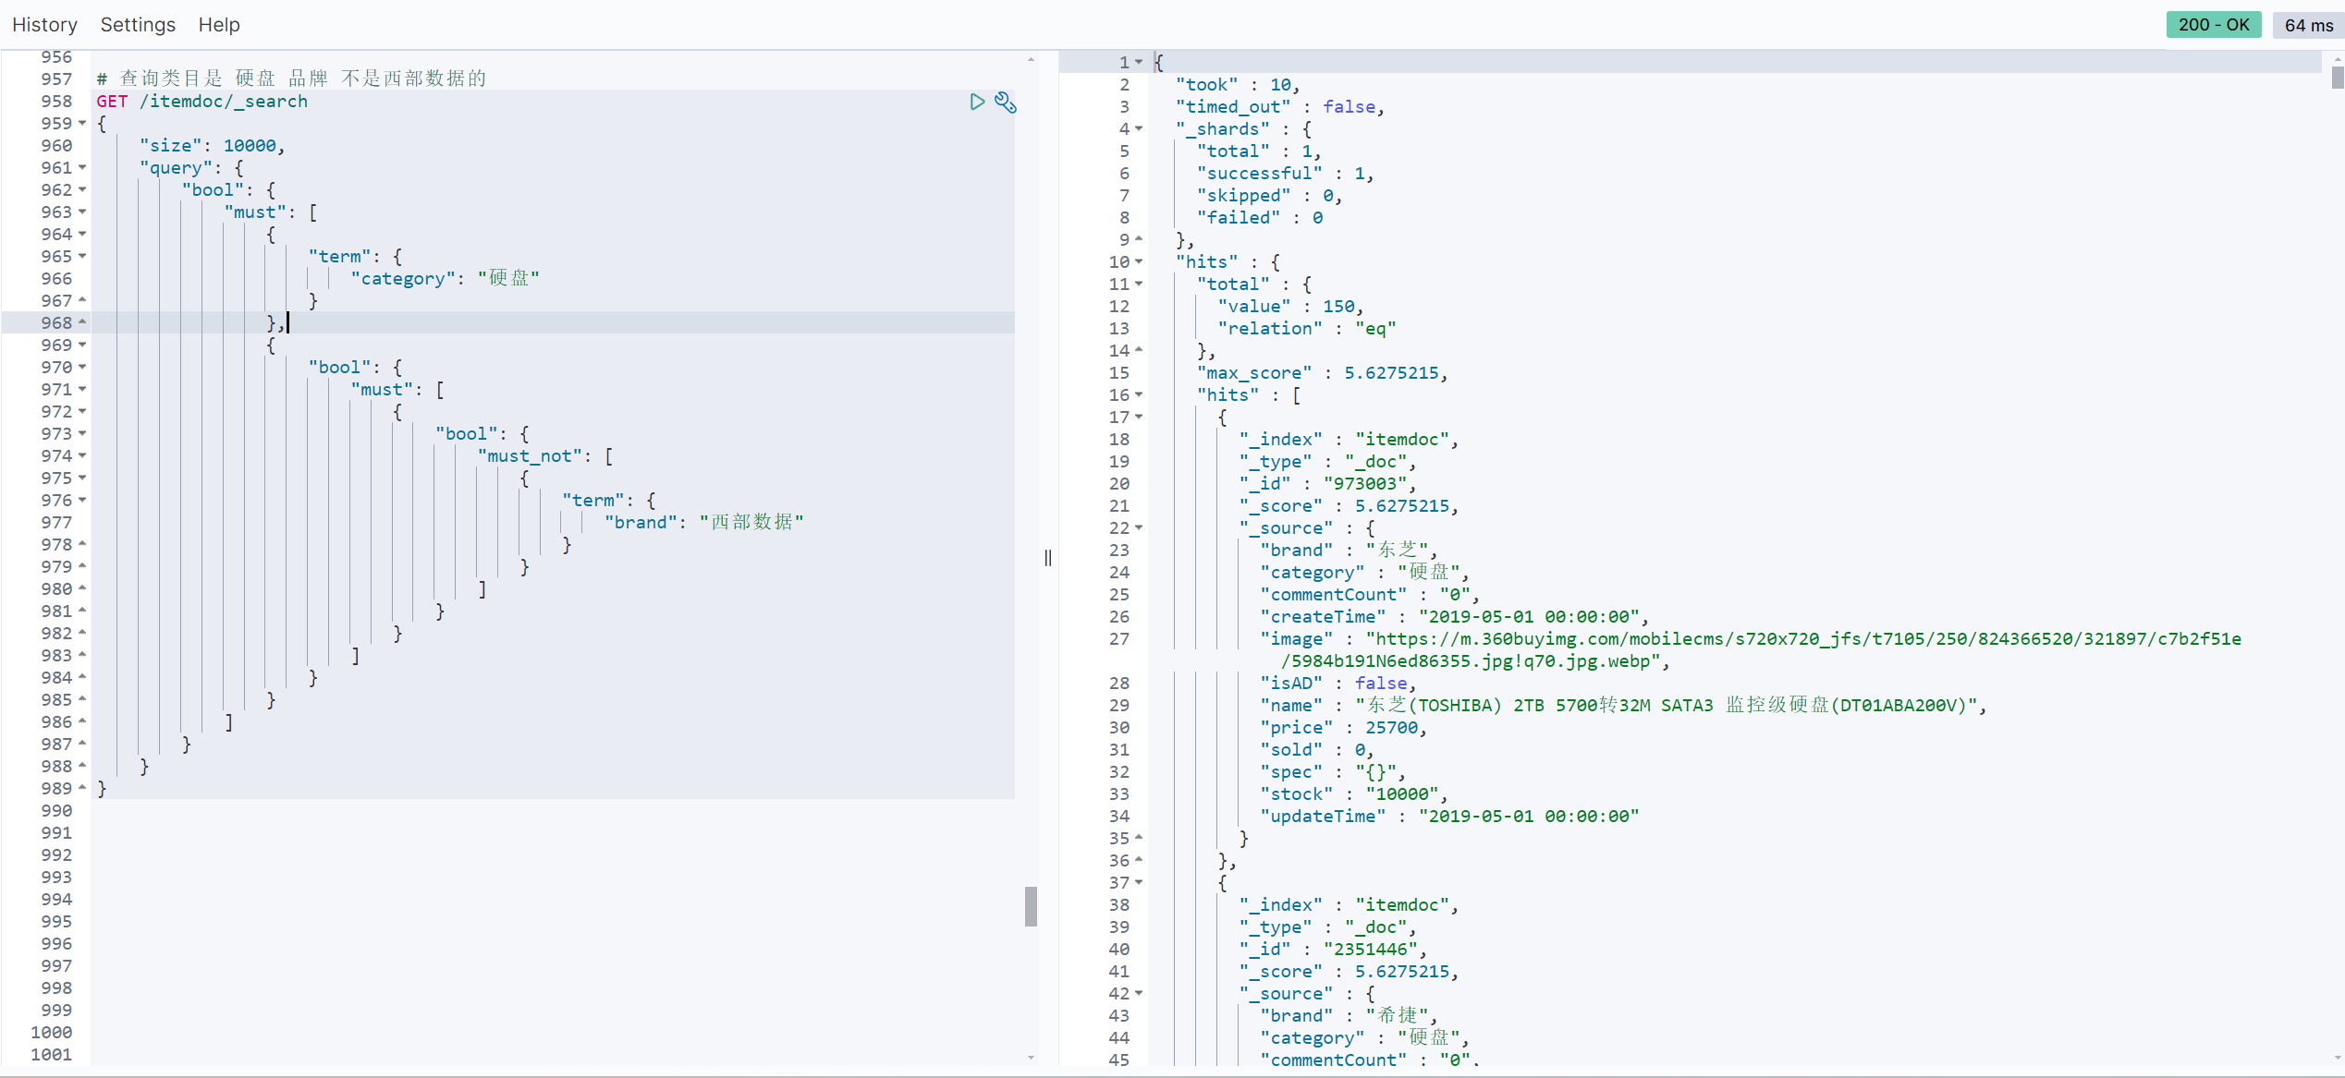Click the 64 ms response time badge
This screenshot has width=2345, height=1078.
[x=2308, y=25]
